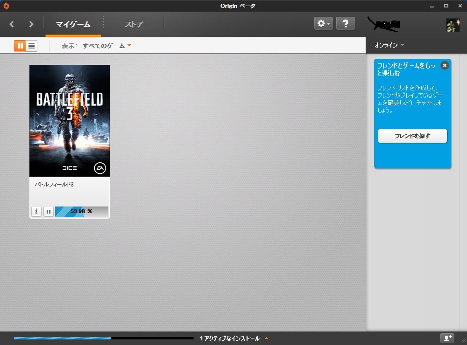The height and width of the screenshot is (345, 467).
Task: Click the フレンドとゲームをもっと楽しむ heading
Action: (406, 69)
